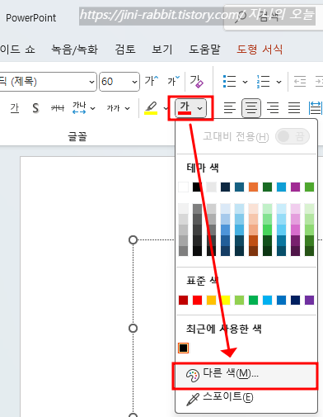Pick the bright red standard color
This screenshot has height=417, width=323.
[x=197, y=300]
